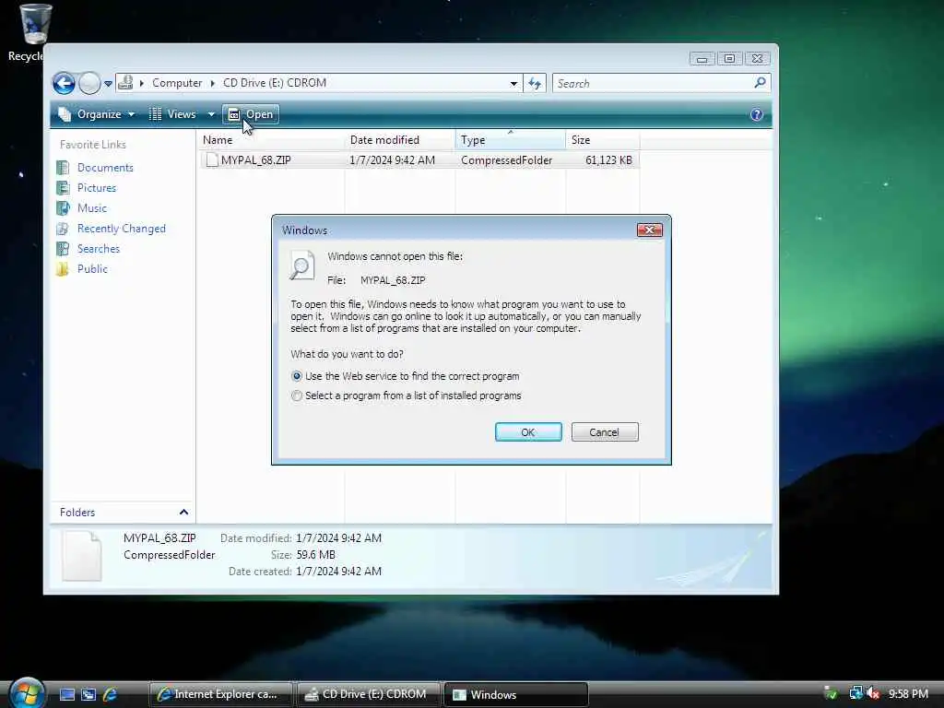Click OK in the Windows dialog
This screenshot has height=708, width=944.
[528, 432]
